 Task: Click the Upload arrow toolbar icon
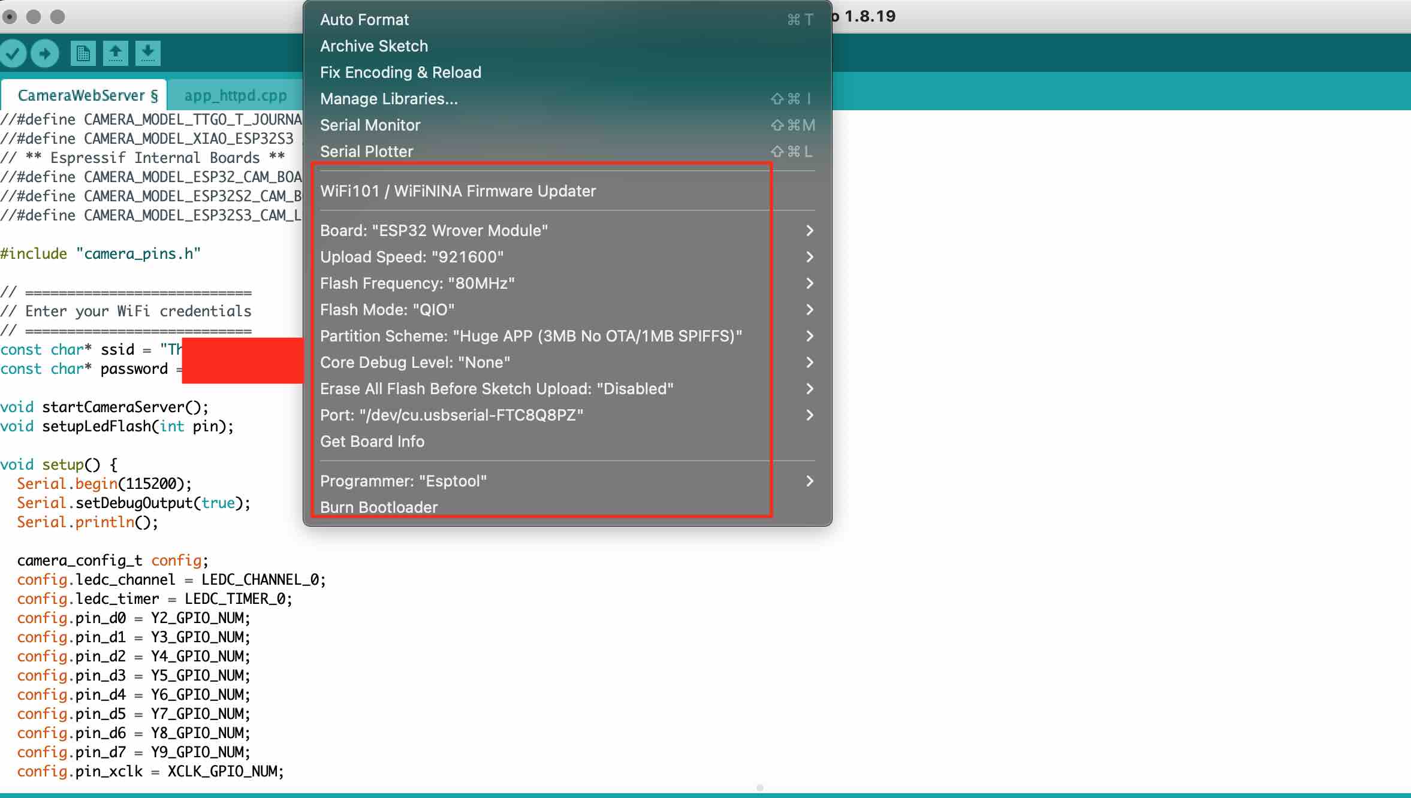pyautogui.click(x=45, y=53)
